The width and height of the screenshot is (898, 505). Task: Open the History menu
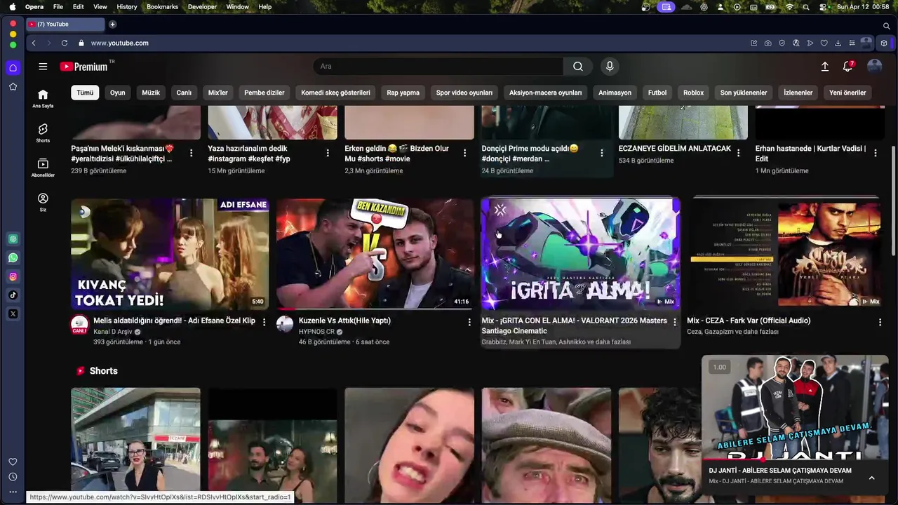(x=127, y=7)
